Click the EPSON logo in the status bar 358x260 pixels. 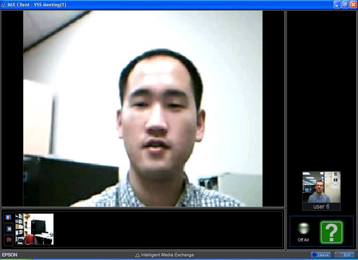pyautogui.click(x=10, y=255)
